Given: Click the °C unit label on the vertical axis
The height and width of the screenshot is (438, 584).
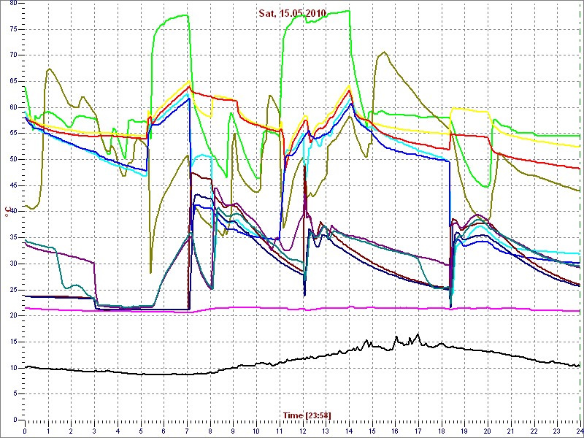Looking at the screenshot, I should coord(7,212).
